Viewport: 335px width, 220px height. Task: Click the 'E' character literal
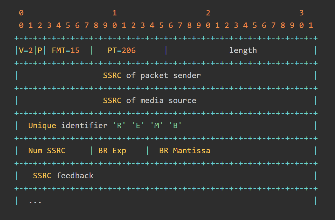click(138, 126)
